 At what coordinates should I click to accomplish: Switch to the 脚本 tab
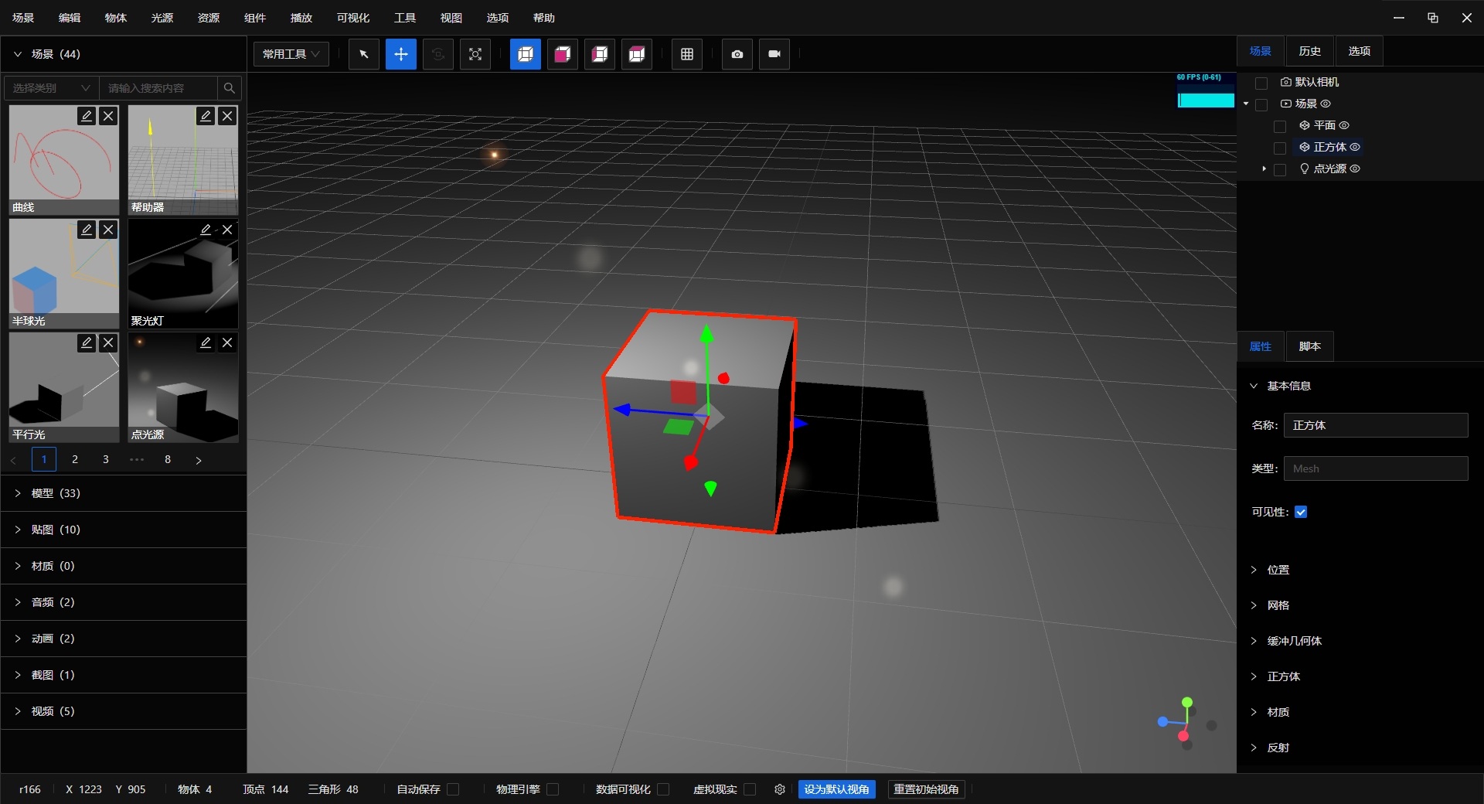[x=1309, y=346]
